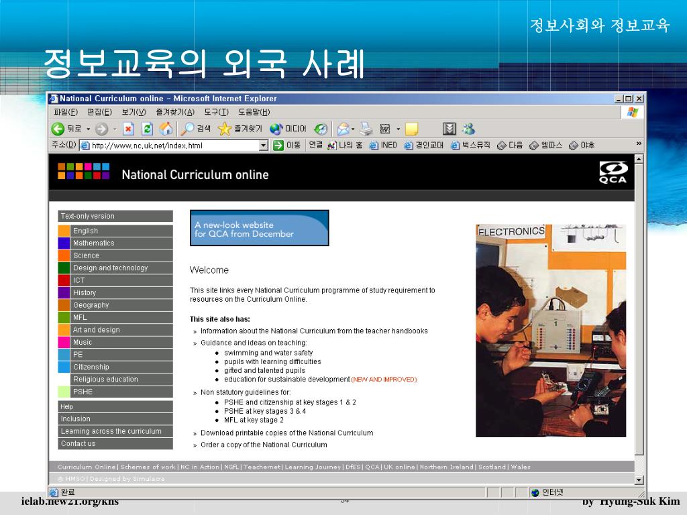The height and width of the screenshot is (515, 687).
Task: Open the 다음 bookmark
Action: tap(511, 146)
